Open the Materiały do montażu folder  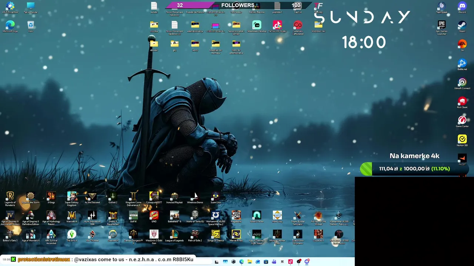tap(216, 46)
